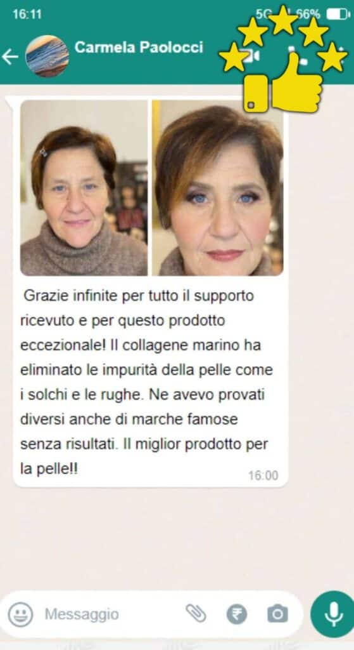This screenshot has height=650, width=354.
Task: Tap the battery indicator in the status bar
Action: click(x=338, y=15)
